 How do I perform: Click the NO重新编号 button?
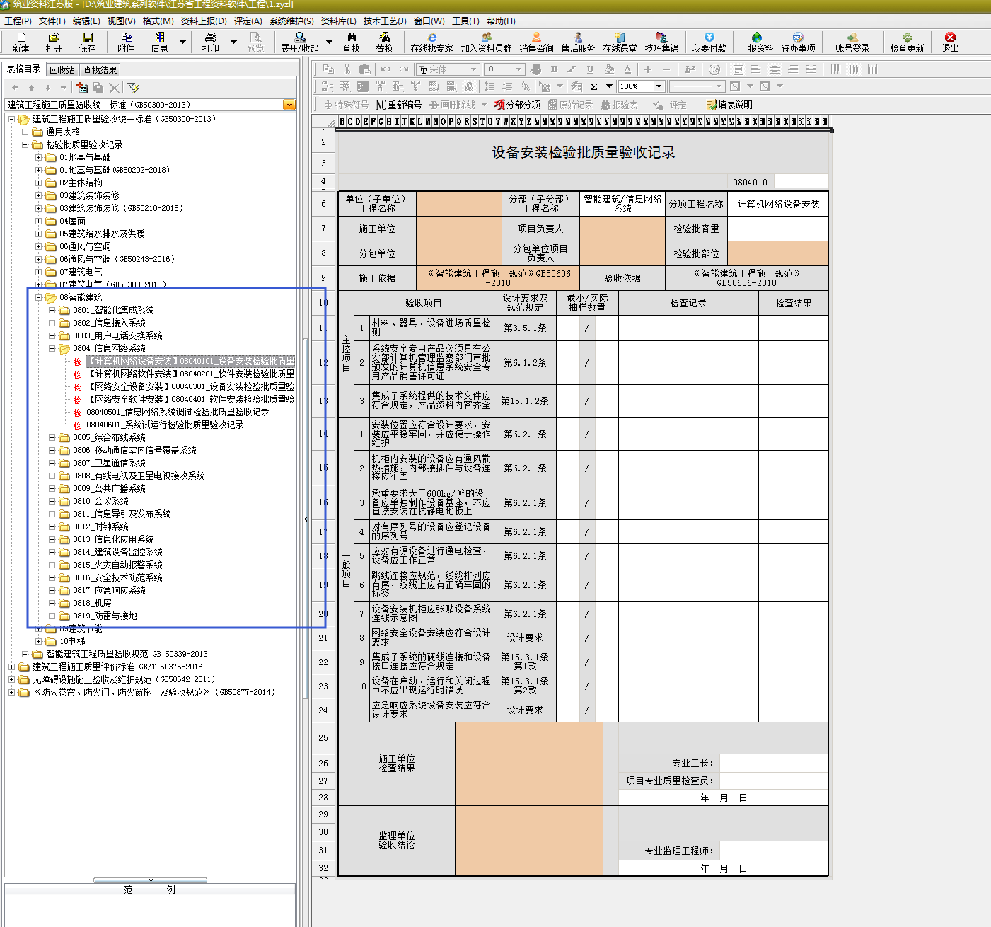point(399,105)
